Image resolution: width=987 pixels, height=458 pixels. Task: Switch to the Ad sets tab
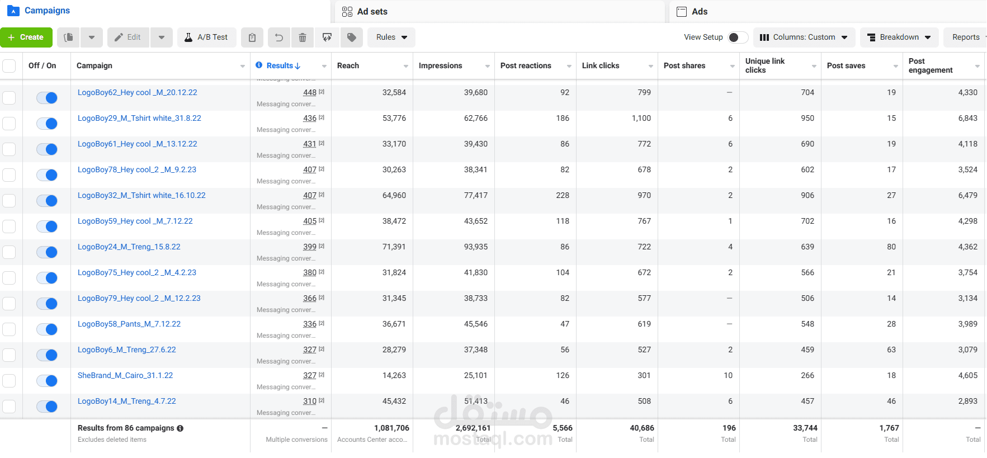[499, 12]
